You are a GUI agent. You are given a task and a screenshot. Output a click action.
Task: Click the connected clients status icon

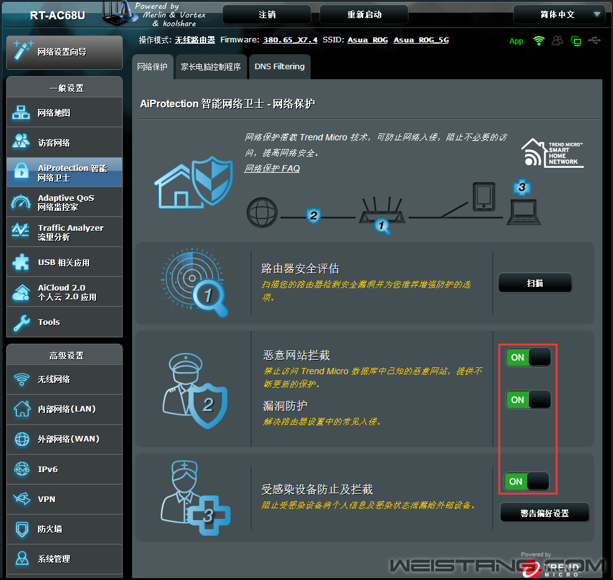click(558, 41)
